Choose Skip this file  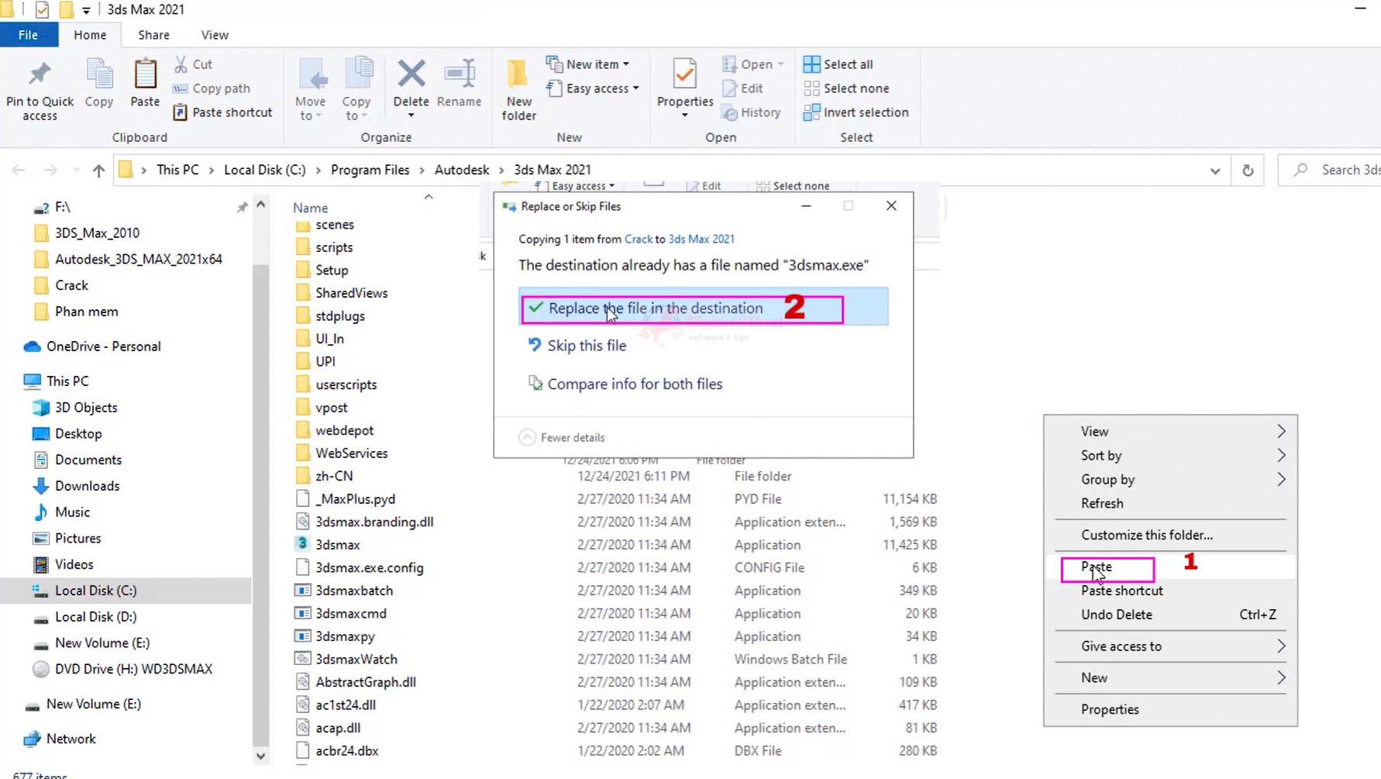coord(577,346)
